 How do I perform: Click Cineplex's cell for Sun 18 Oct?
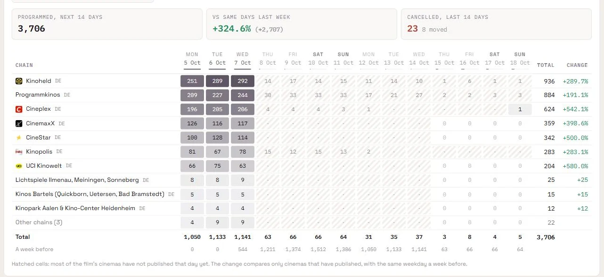click(x=520, y=109)
